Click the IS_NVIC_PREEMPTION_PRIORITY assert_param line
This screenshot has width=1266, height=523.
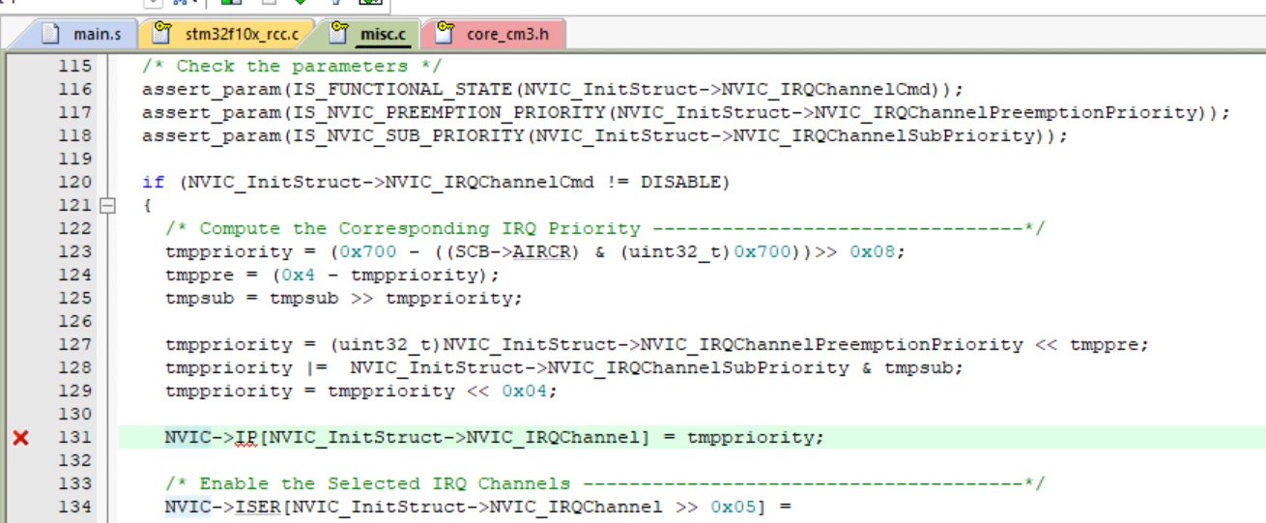686,112
